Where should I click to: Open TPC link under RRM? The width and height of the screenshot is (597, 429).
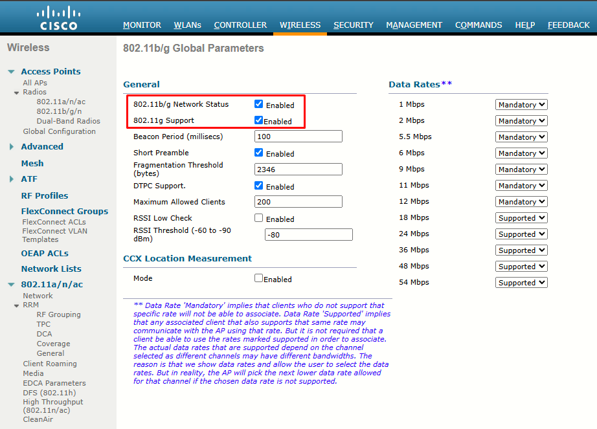click(x=43, y=324)
